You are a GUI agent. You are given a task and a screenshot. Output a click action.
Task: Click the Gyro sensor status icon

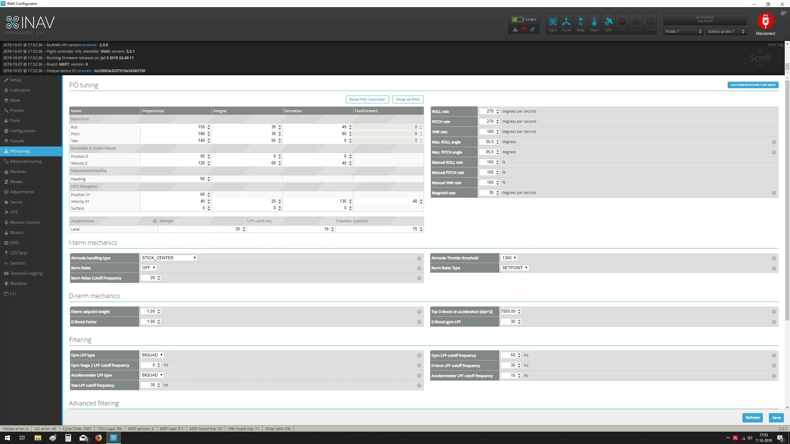[x=553, y=22]
